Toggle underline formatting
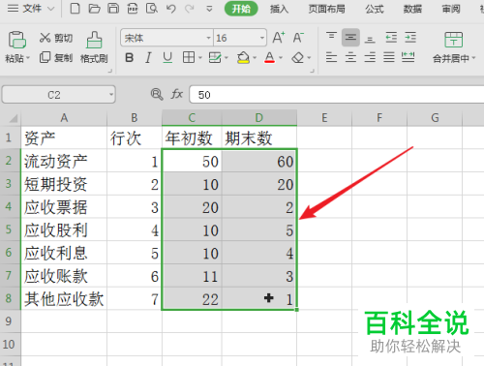The width and height of the screenshot is (484, 366). click(167, 58)
